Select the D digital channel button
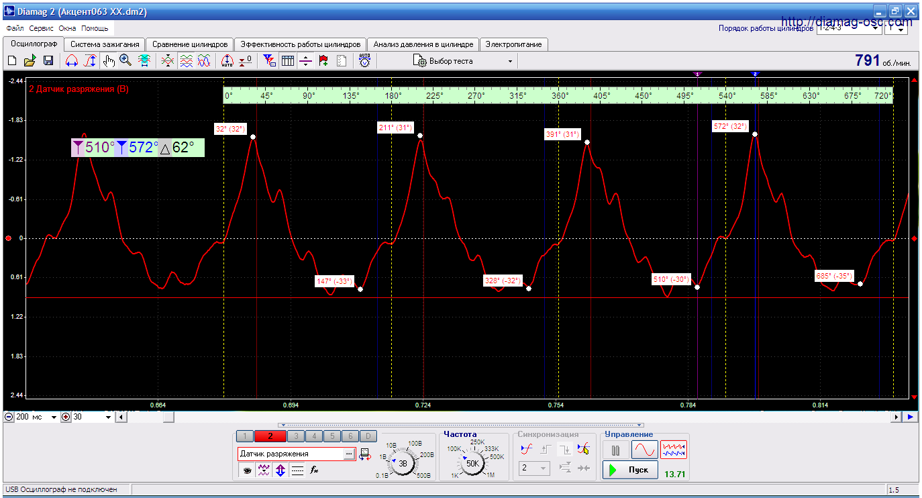The height and width of the screenshot is (498, 922). 368,436
